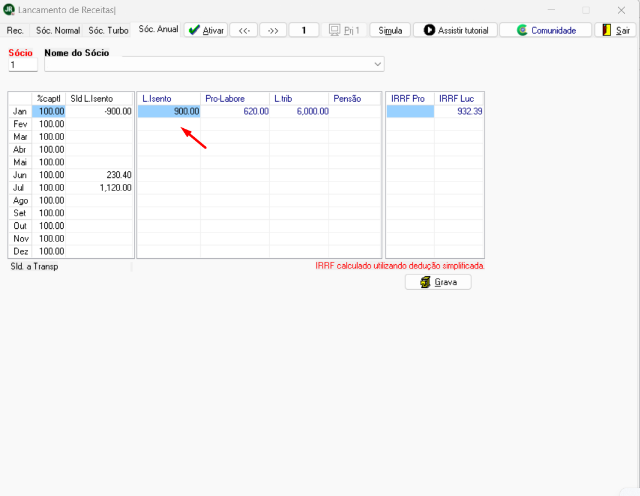Viewport: 640px width, 496px height.
Task: Select the L.Isento 900.00 cell for Jan
Action: 169,111
